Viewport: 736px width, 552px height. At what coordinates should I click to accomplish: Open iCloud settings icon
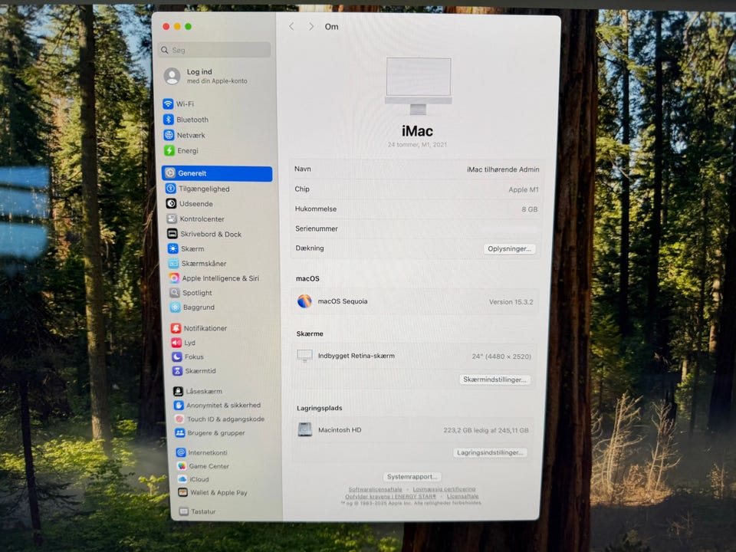pos(182,479)
